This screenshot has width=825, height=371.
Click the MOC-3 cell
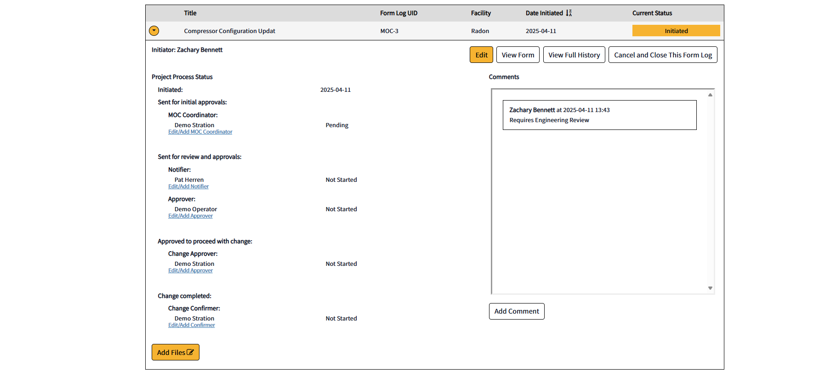(389, 31)
